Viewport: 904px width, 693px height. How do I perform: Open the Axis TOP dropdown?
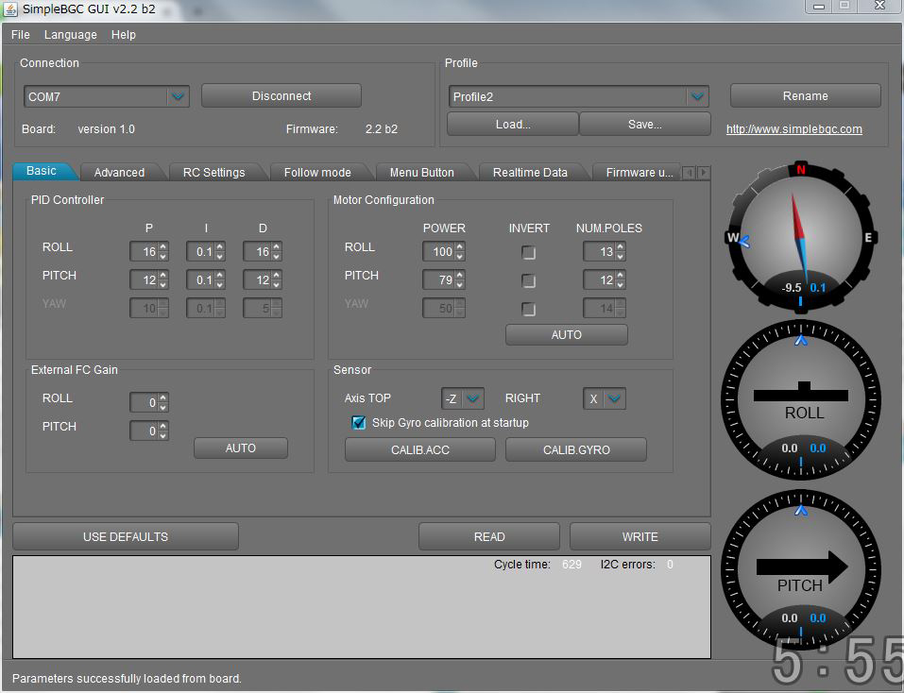[x=472, y=398]
